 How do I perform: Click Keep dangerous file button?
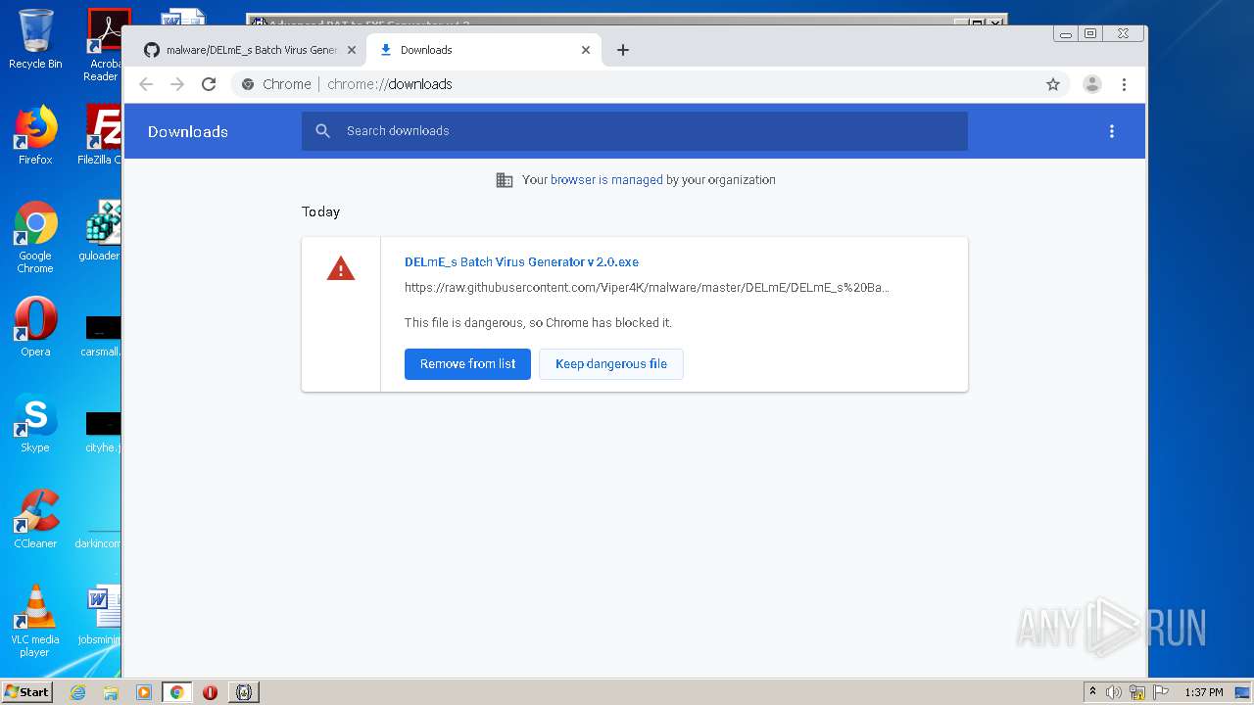click(611, 364)
